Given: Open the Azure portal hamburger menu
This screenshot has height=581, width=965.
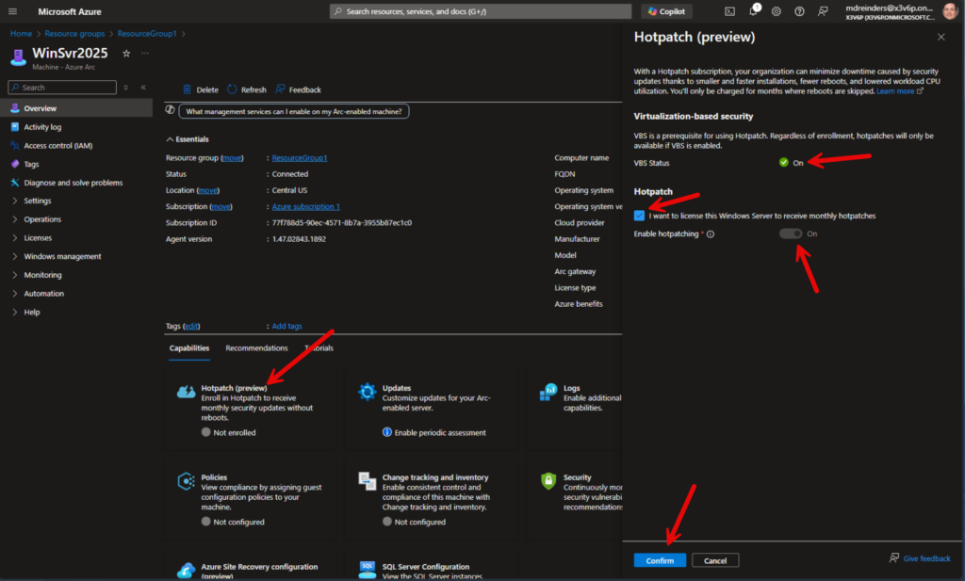Looking at the screenshot, I should tap(12, 11).
